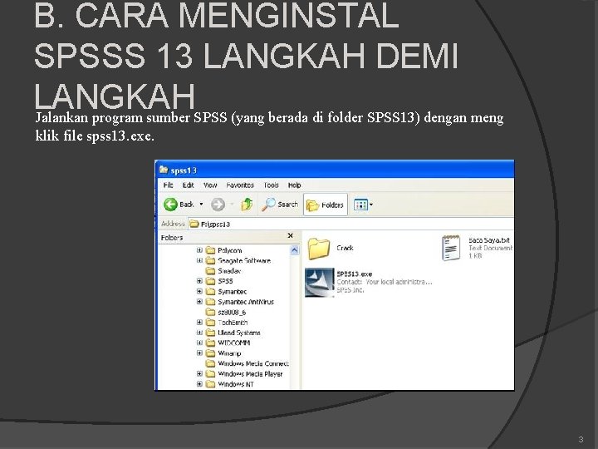Viewport: 598px width, 449px height.
Task: Select the Seagate Software tree folder
Action: (x=238, y=261)
